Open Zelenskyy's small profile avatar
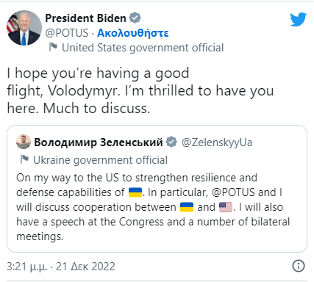The height and width of the screenshot is (282, 314). point(24,142)
